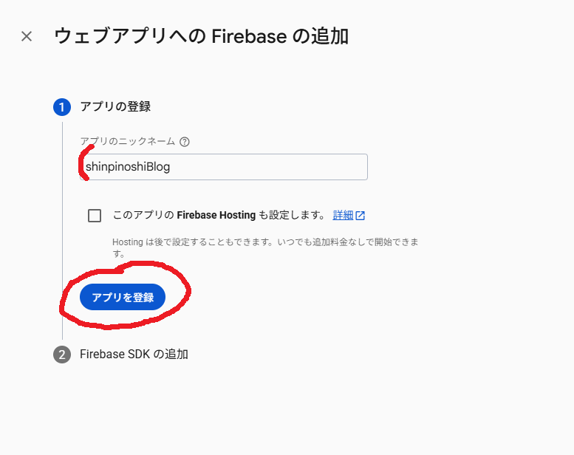Click the help icon beside アプリのニックネーム

pos(185,142)
